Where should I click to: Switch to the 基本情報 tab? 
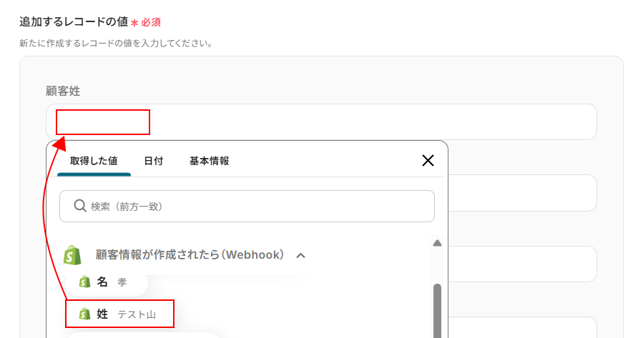tap(209, 161)
